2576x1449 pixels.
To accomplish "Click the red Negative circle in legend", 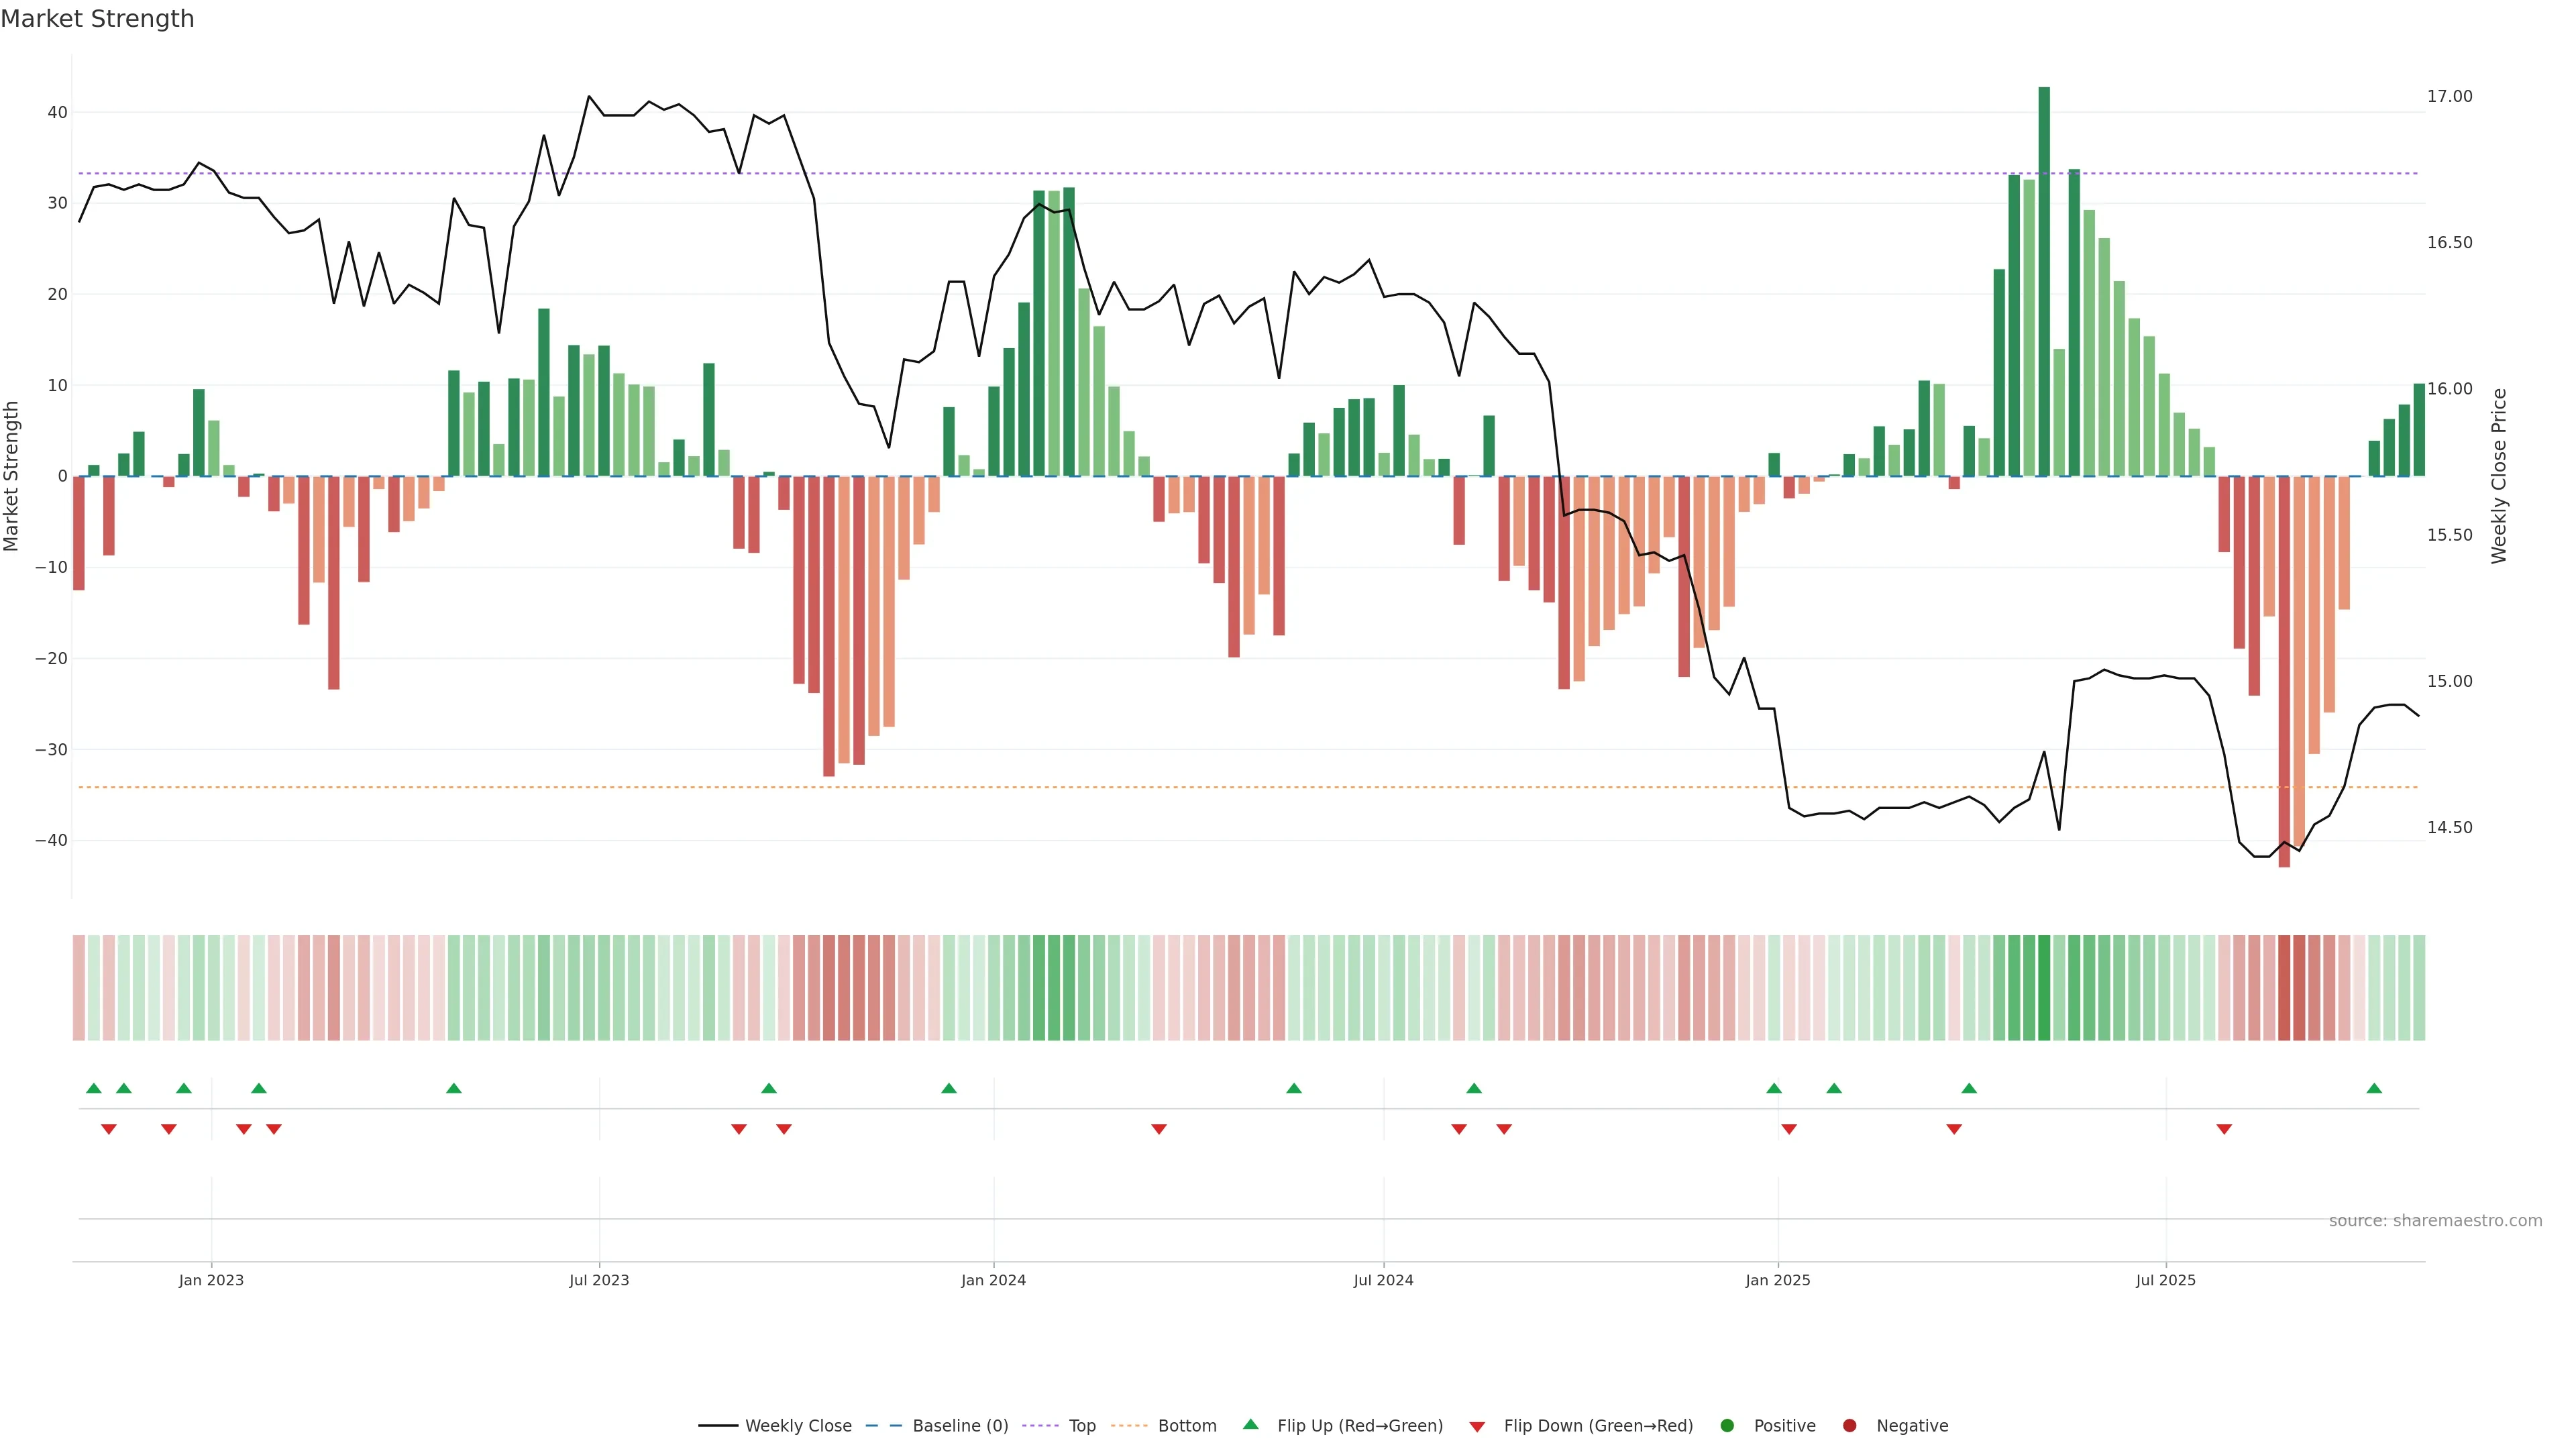I will pos(1849,1426).
